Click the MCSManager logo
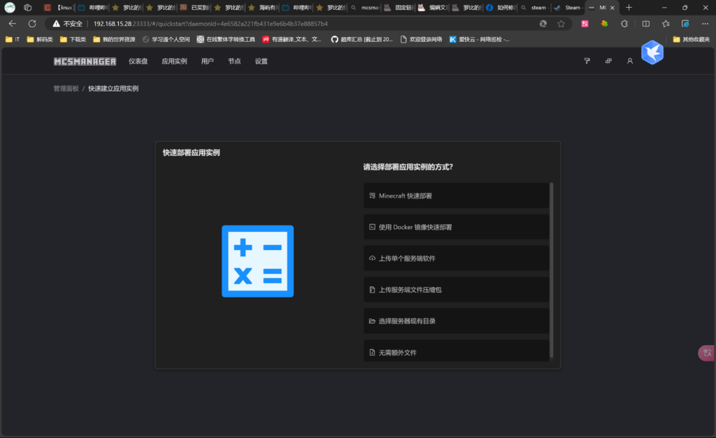 85,61
